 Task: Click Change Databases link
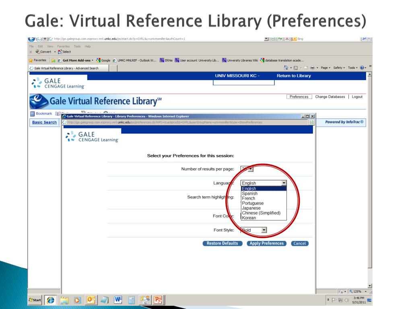(x=330, y=97)
